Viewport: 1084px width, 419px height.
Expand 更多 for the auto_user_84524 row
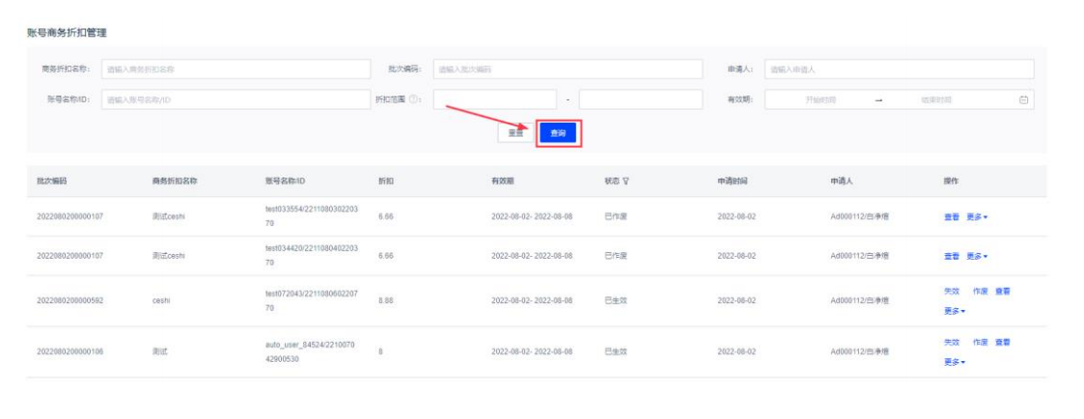coord(955,362)
